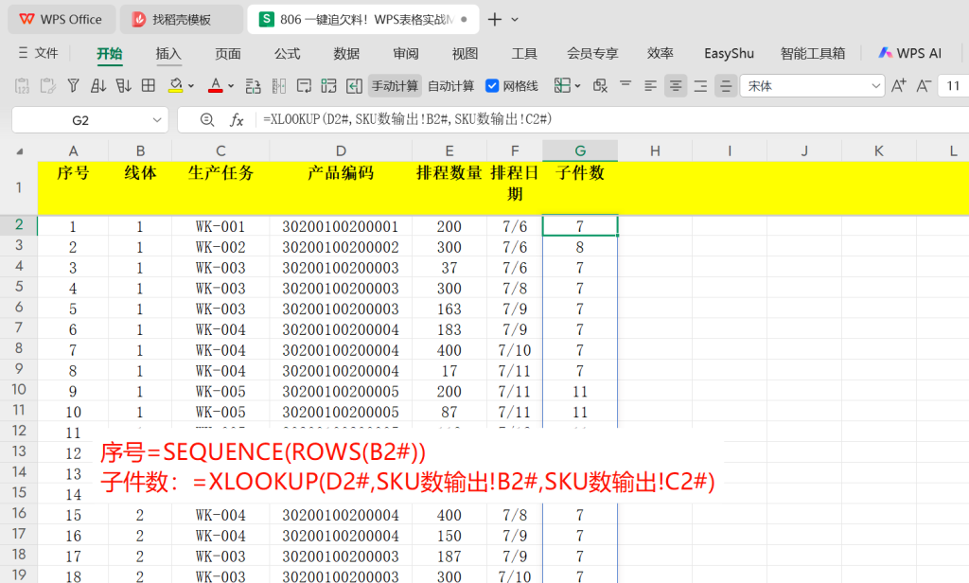Click the 产品编码 header cell

point(341,187)
